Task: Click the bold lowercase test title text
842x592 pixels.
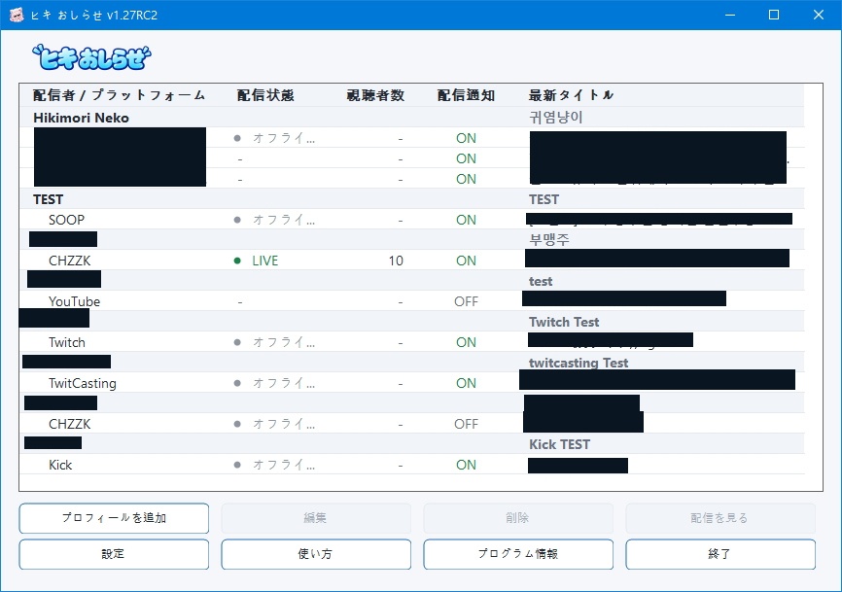Action: [541, 281]
